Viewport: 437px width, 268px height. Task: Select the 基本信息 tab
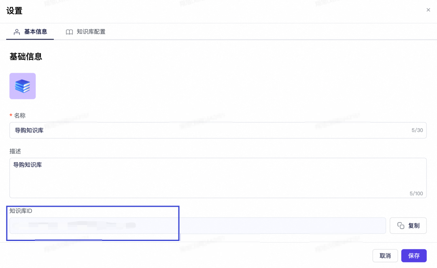pyautogui.click(x=35, y=31)
